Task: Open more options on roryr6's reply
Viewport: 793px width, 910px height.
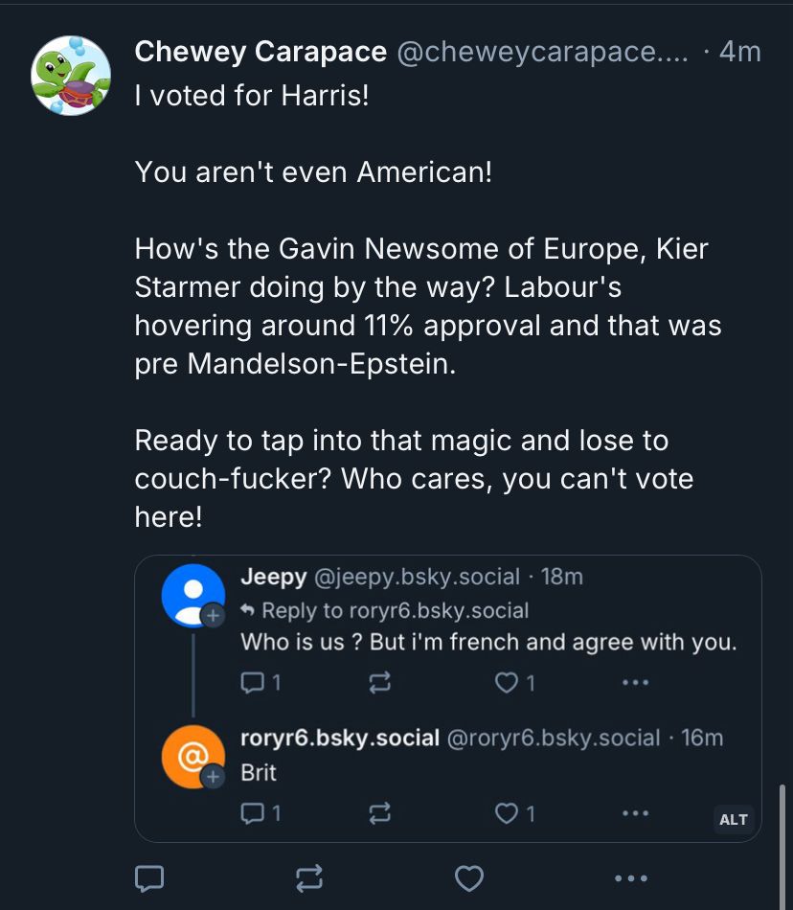Action: pyautogui.click(x=635, y=812)
